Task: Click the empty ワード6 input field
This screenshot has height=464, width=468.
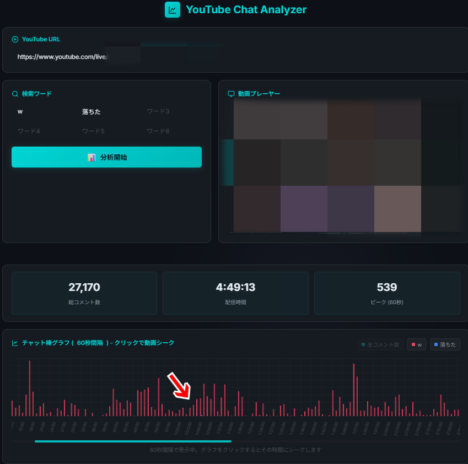Action: coord(172,131)
